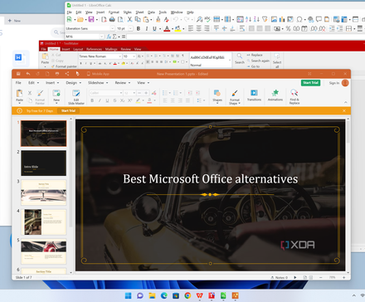Add a New slide from the ribbon
The image size is (365, 302).
[56, 95]
